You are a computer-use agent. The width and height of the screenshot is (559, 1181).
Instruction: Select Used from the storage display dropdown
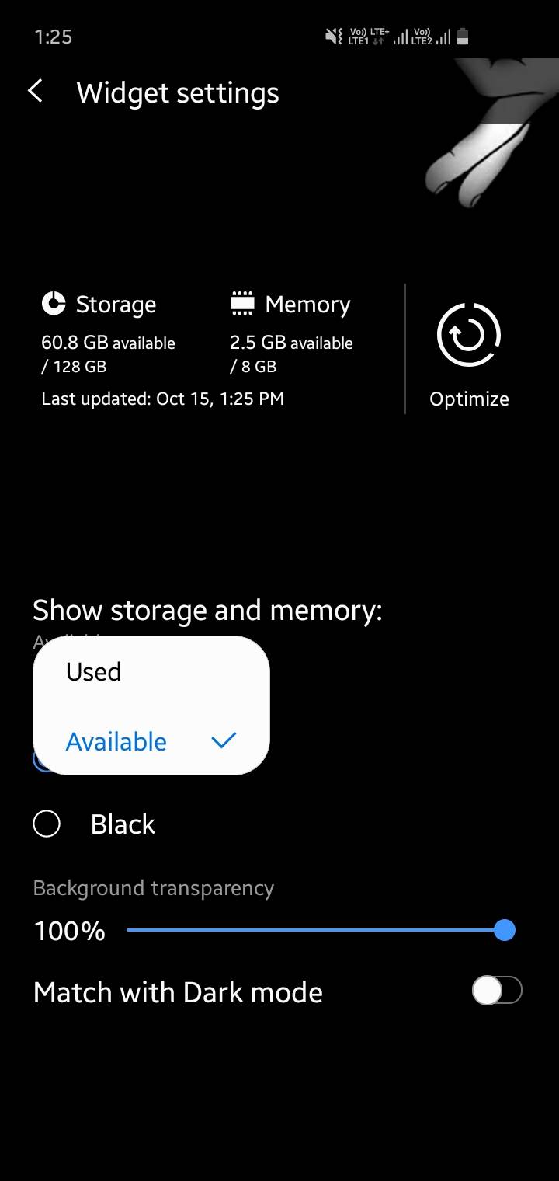pyautogui.click(x=93, y=671)
